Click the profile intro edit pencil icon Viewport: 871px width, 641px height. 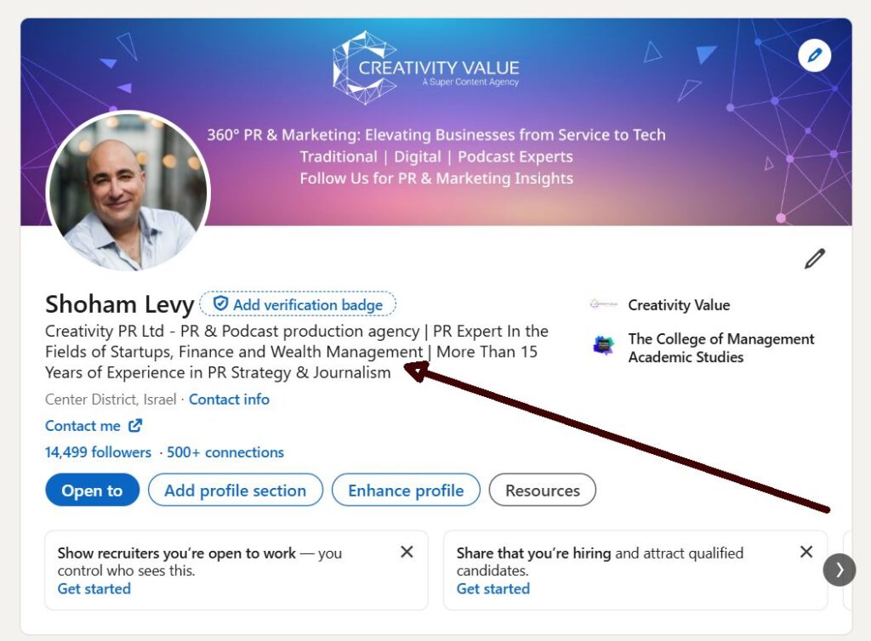click(x=815, y=258)
